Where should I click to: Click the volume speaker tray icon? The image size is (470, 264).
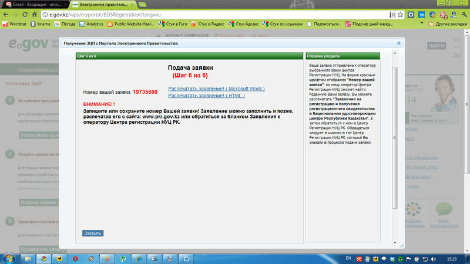point(434,259)
